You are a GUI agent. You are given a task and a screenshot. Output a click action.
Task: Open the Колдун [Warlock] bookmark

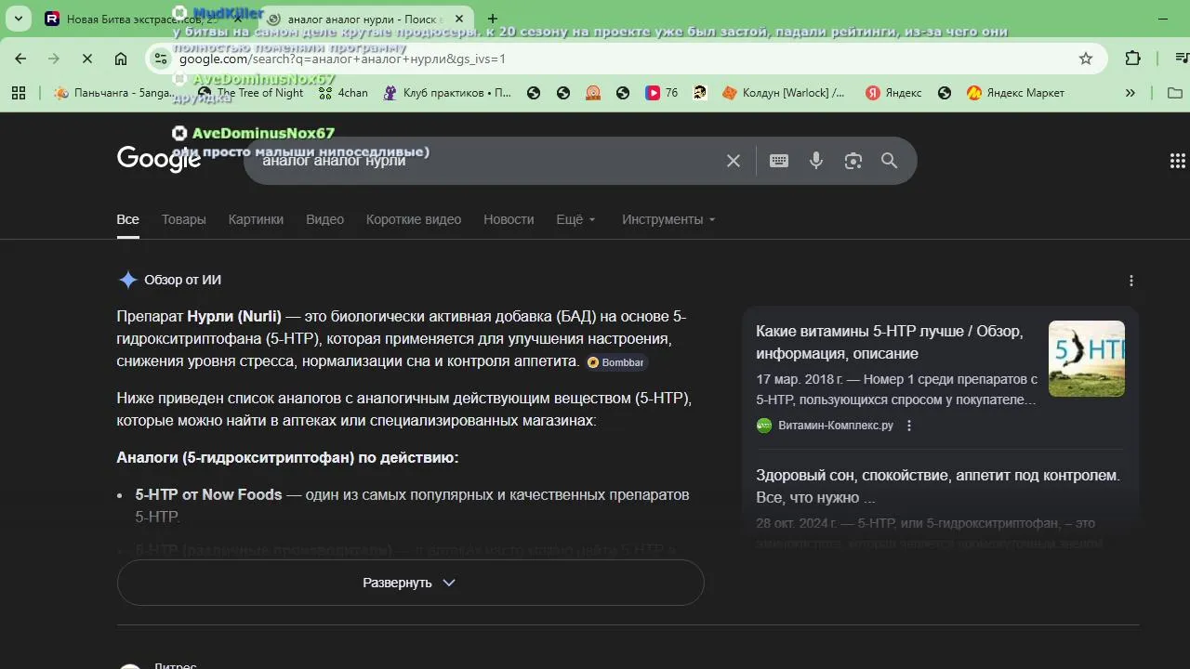784,93
